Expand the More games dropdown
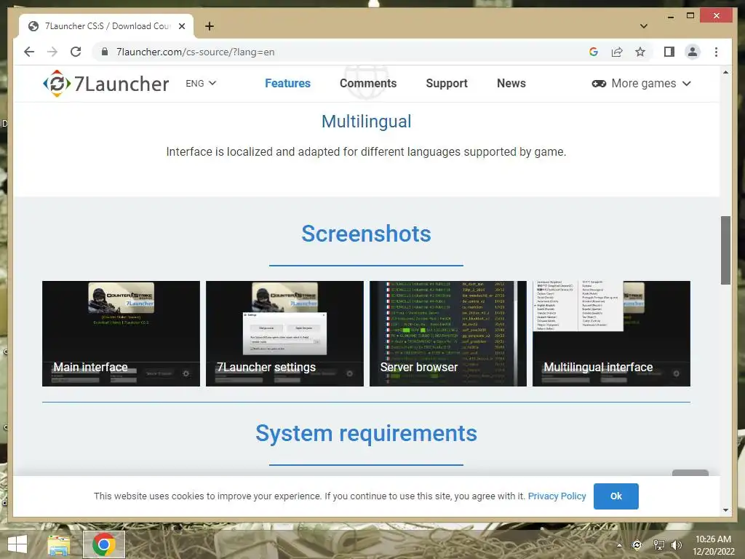This screenshot has width=745, height=559. pyautogui.click(x=642, y=83)
